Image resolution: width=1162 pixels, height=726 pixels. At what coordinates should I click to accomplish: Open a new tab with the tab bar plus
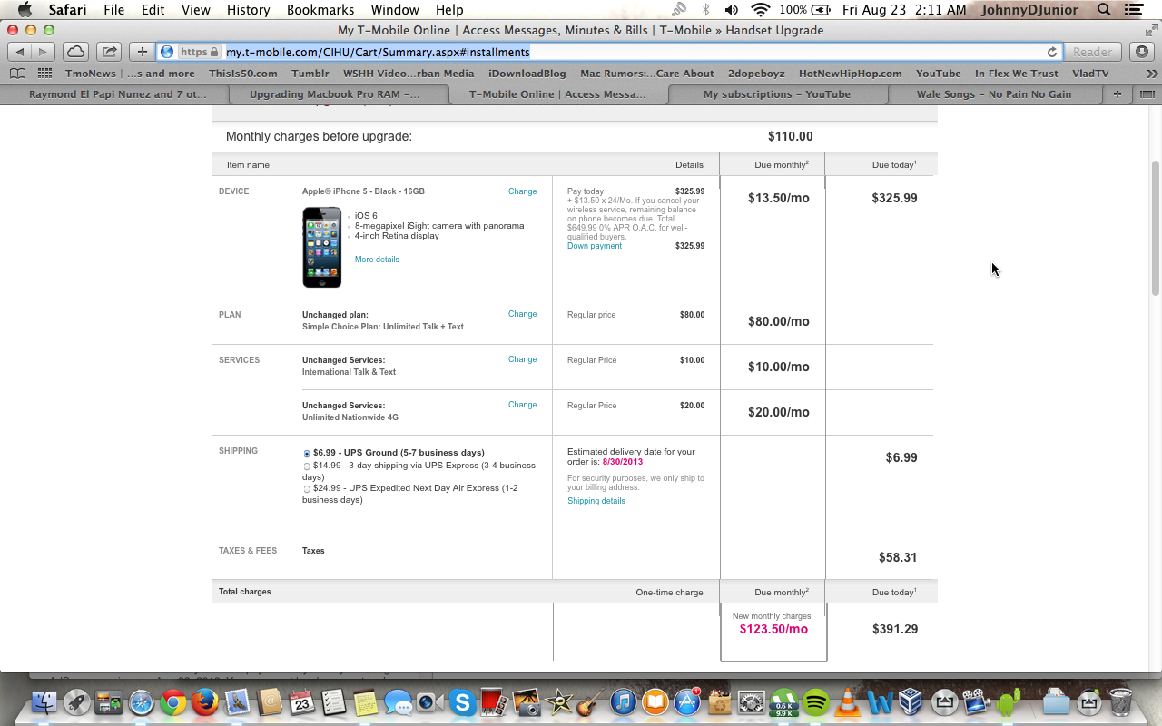(x=1117, y=94)
